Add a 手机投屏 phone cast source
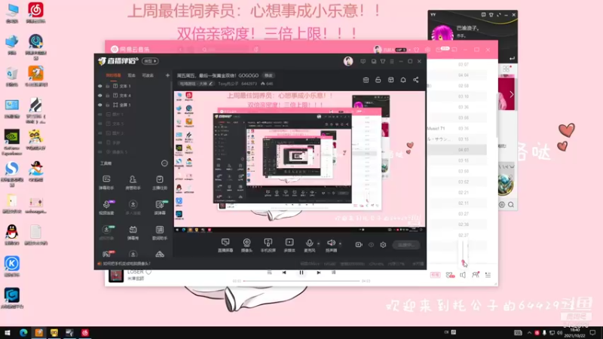 [268, 245]
